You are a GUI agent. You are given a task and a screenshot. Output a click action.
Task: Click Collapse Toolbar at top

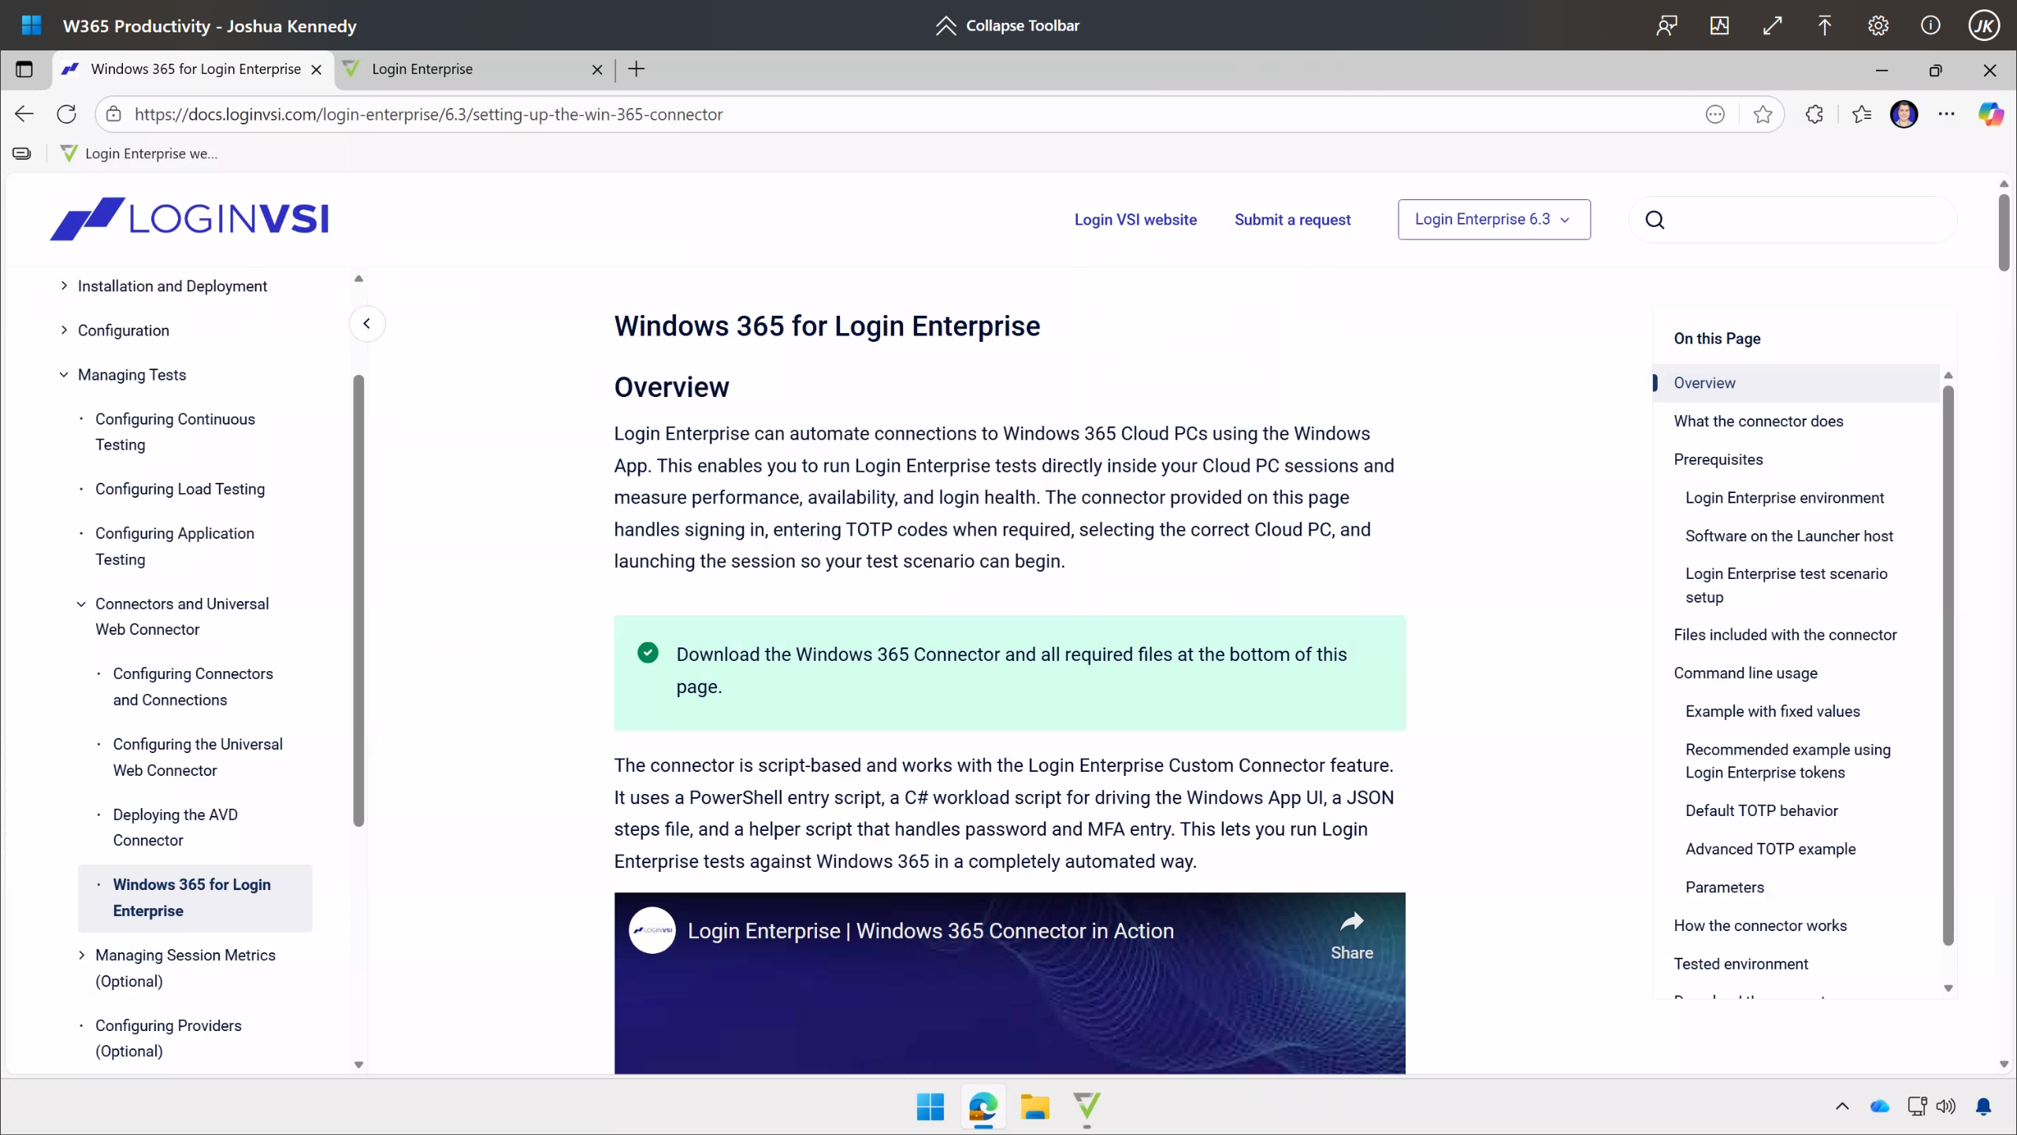(x=1008, y=25)
